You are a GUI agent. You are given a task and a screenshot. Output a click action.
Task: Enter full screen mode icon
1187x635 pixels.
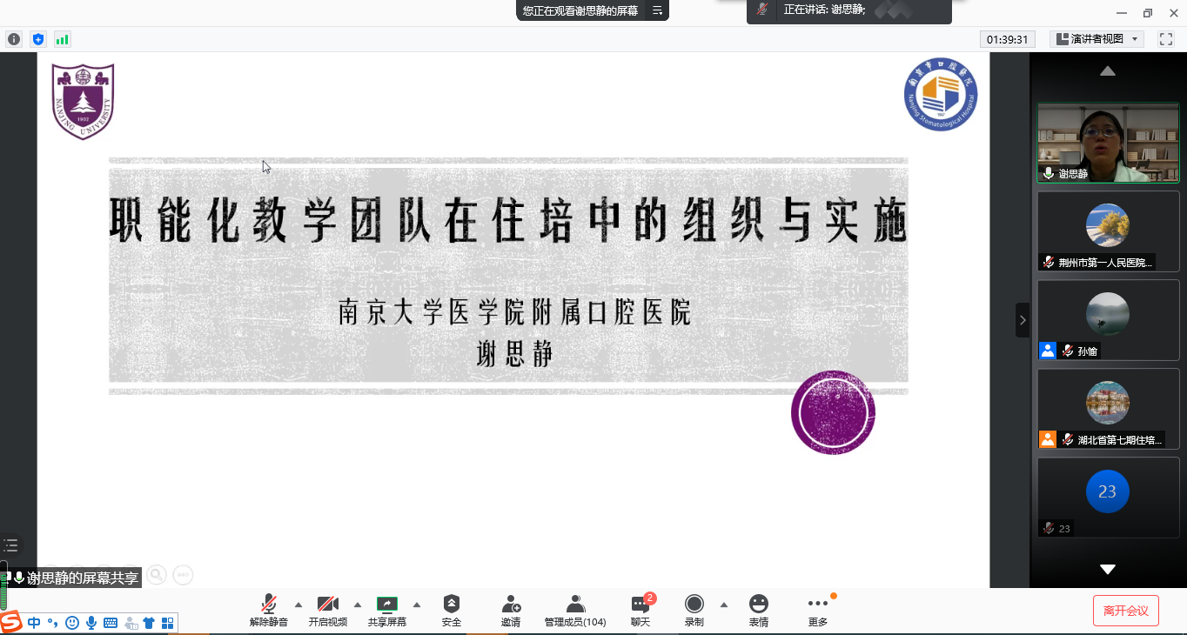point(1166,39)
